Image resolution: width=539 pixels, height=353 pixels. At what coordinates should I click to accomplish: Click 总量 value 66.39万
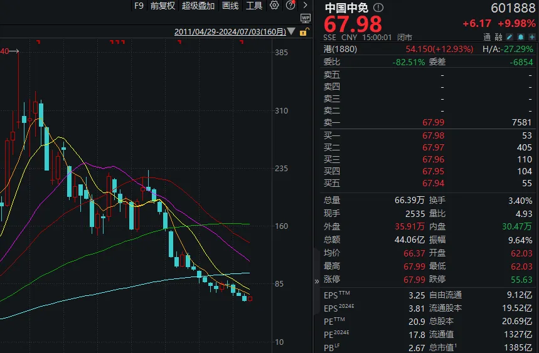click(x=409, y=200)
